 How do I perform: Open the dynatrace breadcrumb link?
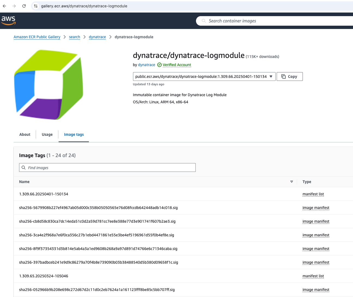coord(97,37)
